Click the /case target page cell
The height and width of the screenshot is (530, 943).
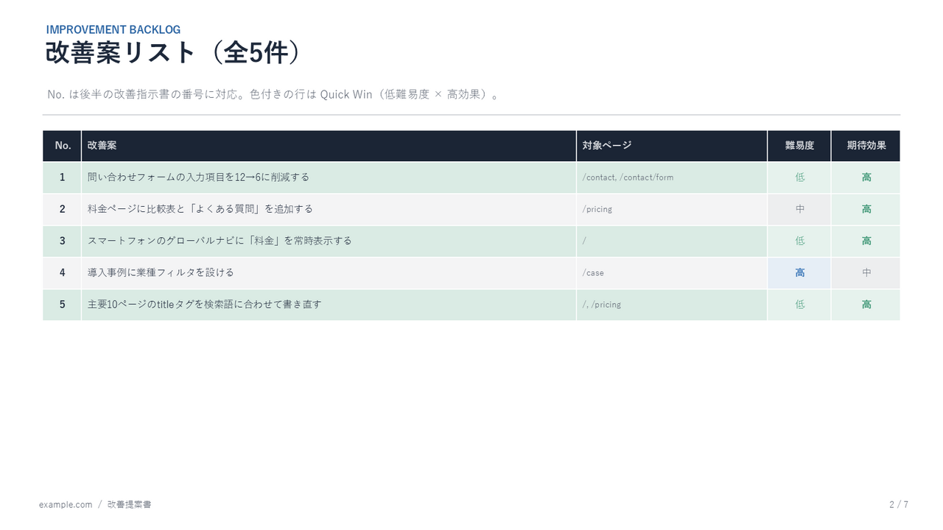[x=672, y=272]
